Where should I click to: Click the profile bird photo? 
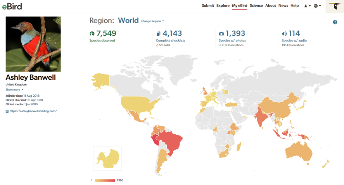coord(33,44)
